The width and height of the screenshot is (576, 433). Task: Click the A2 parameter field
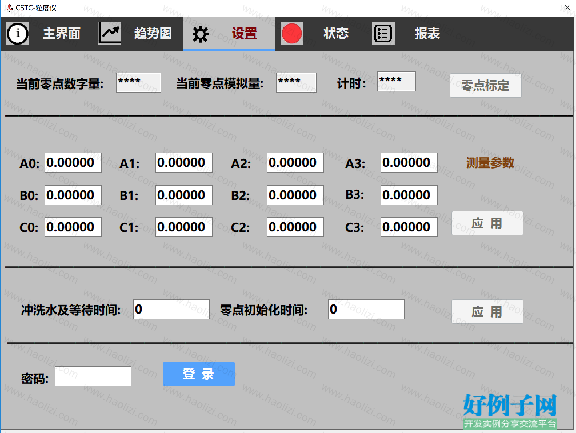pyautogui.click(x=295, y=163)
